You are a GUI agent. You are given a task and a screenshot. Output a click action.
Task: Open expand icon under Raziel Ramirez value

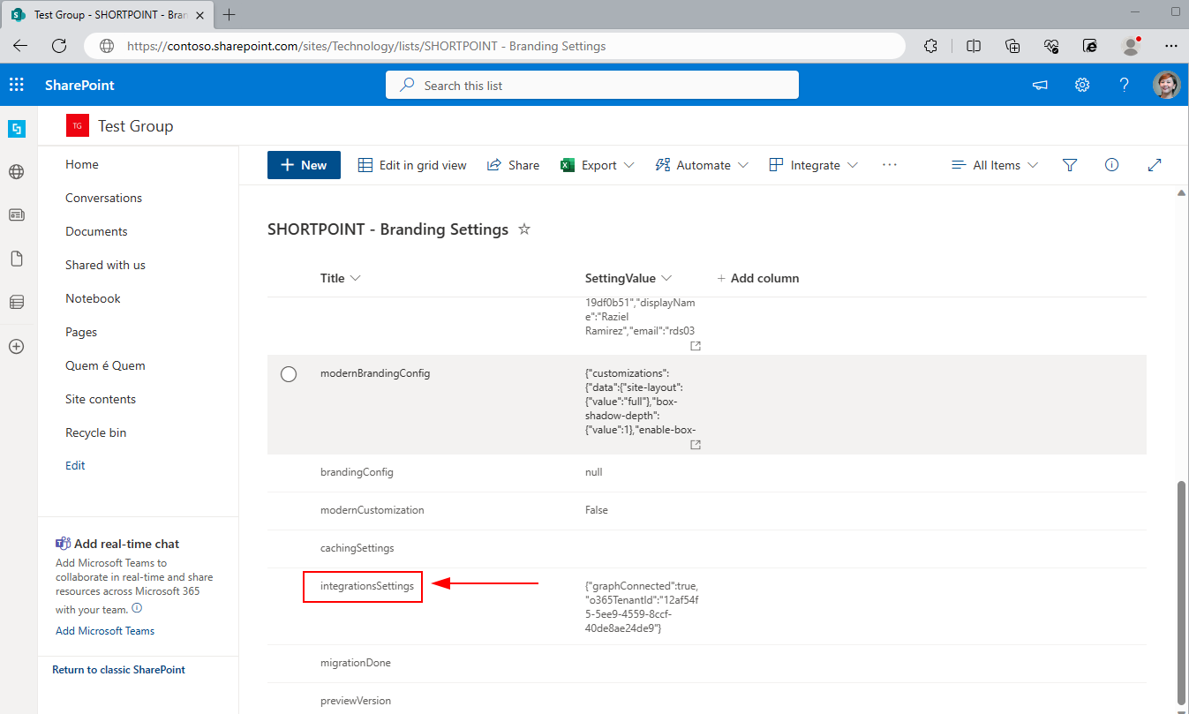point(696,346)
